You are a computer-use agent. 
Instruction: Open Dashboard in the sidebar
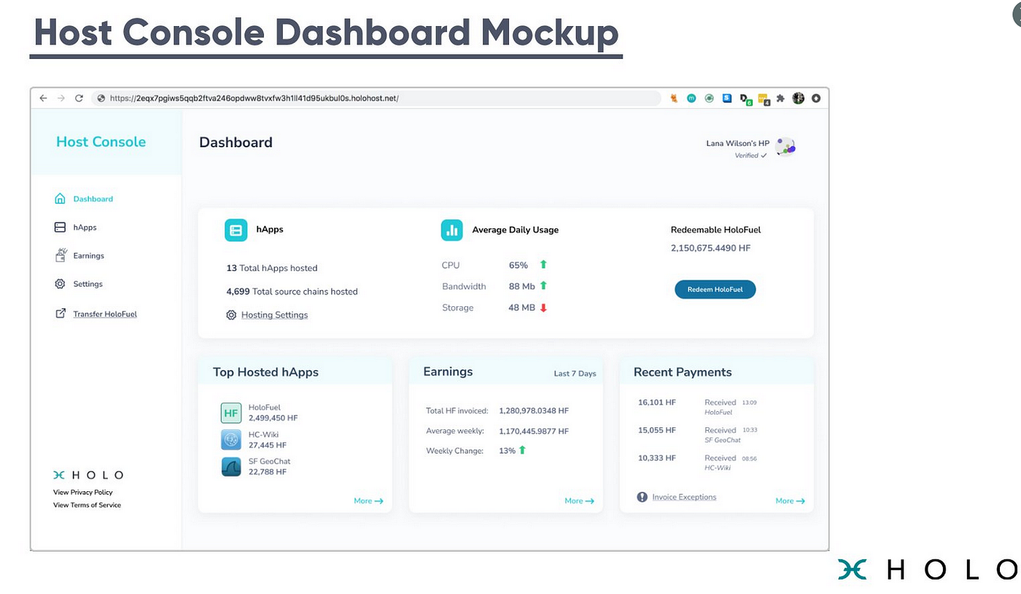click(x=93, y=199)
